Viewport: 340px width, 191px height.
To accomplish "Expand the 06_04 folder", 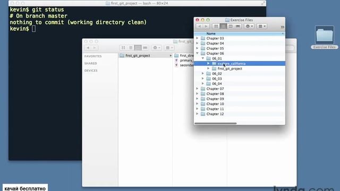I will 203,83.
